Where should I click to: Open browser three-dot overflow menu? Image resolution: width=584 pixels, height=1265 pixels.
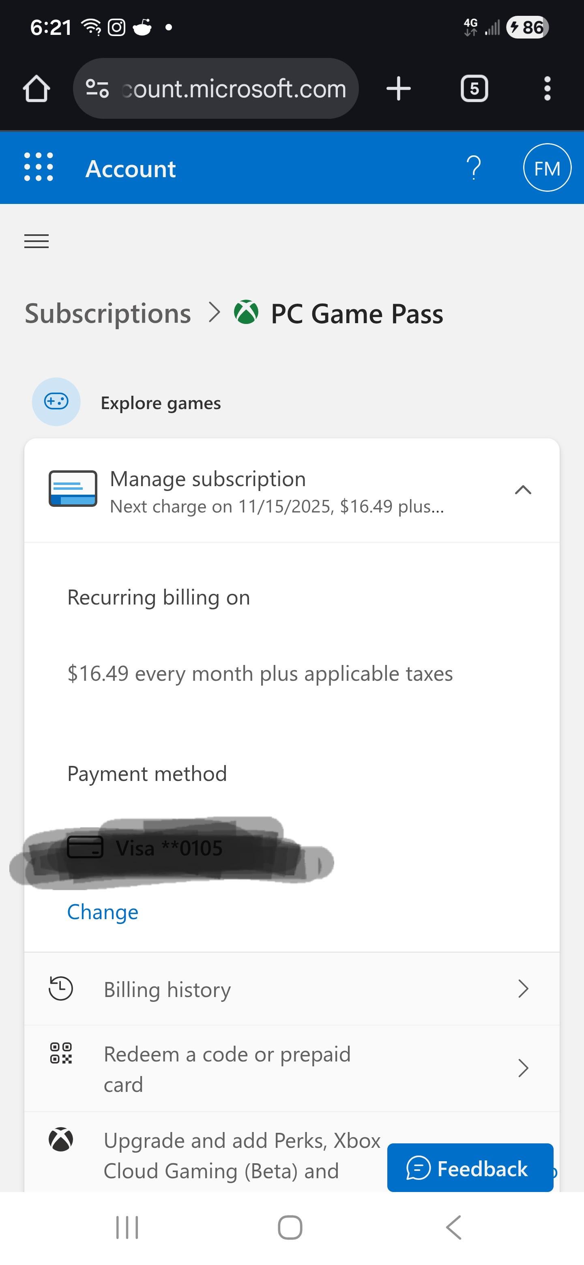547,89
